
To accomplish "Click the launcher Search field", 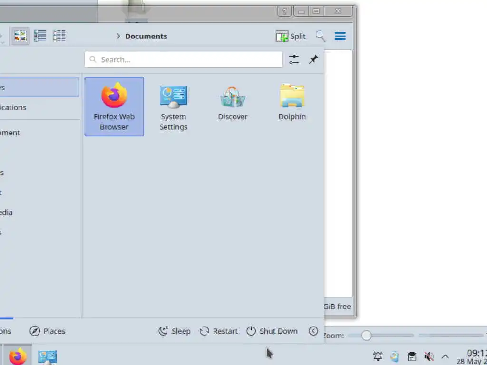I will point(184,59).
